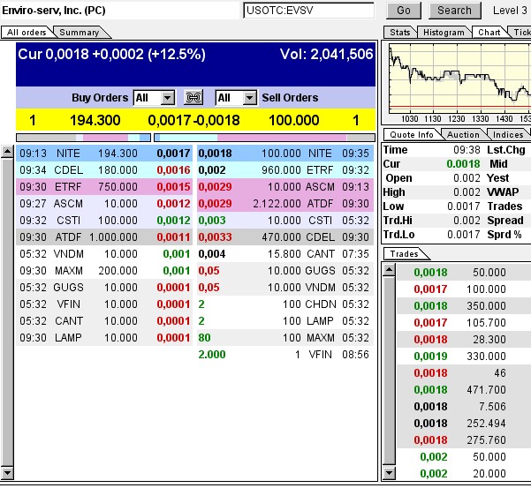Viewport: 531px width, 488px height.
Task: Select the ATDF sell order of 2.122.000
Action: click(x=285, y=204)
